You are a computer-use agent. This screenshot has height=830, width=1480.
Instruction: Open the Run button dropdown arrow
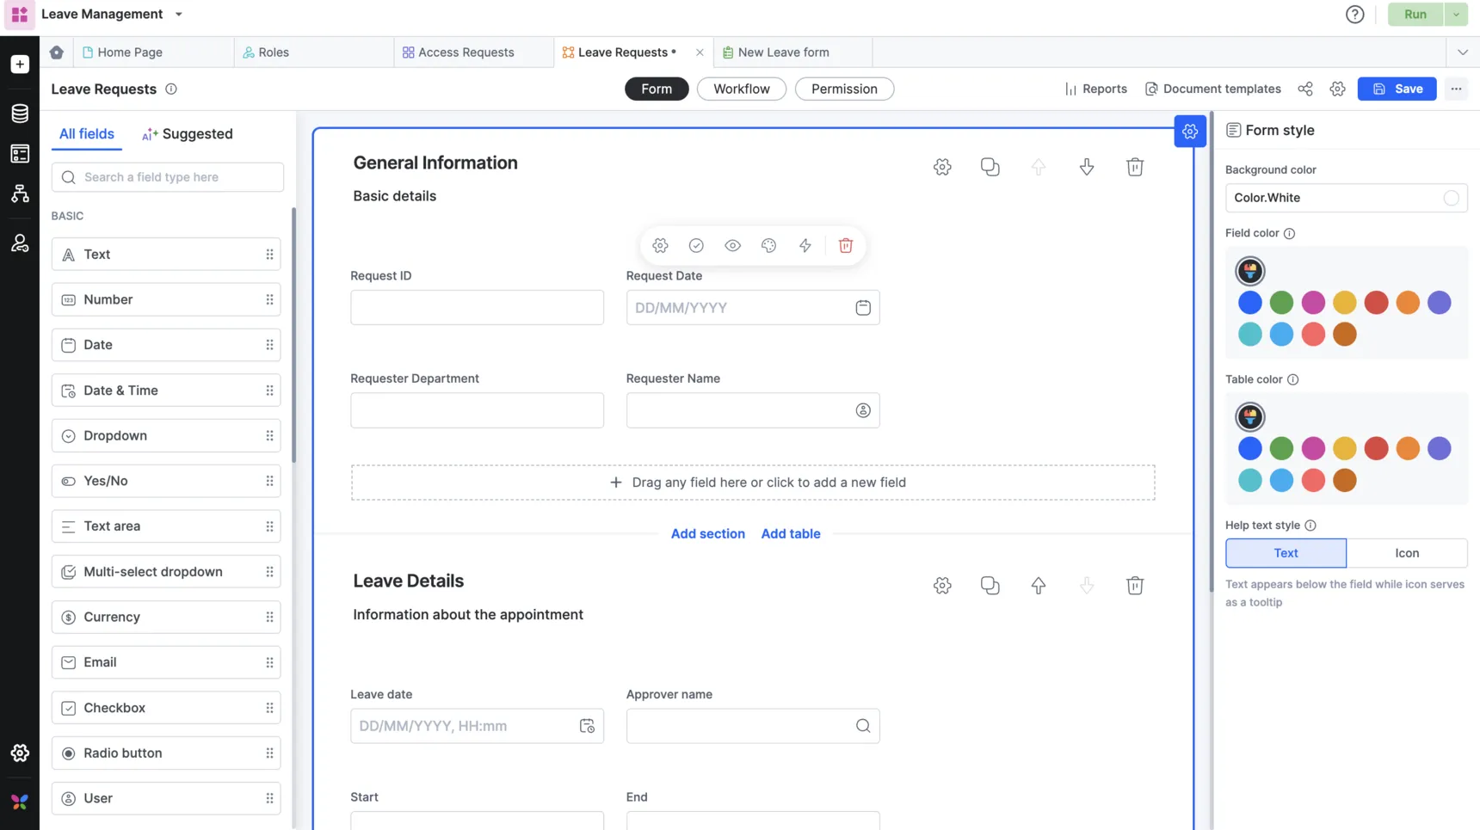[x=1456, y=14]
